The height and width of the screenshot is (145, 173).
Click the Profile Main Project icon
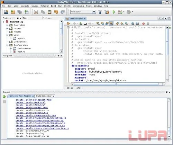129,12
